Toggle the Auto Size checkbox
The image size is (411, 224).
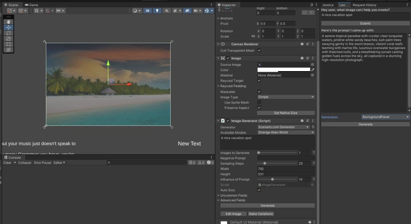point(259,190)
